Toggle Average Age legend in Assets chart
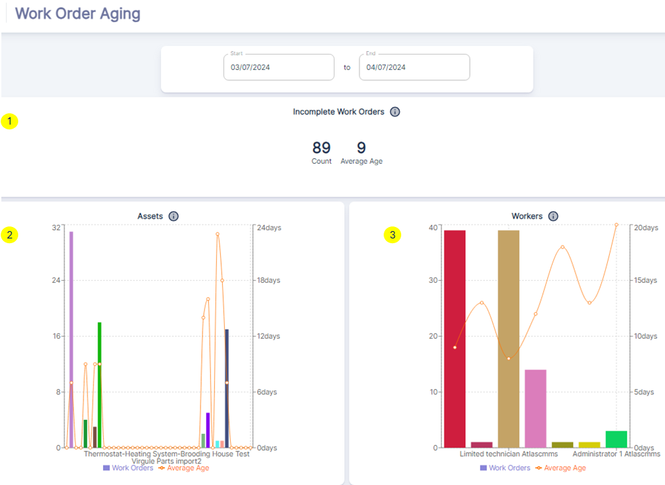 tap(184, 467)
